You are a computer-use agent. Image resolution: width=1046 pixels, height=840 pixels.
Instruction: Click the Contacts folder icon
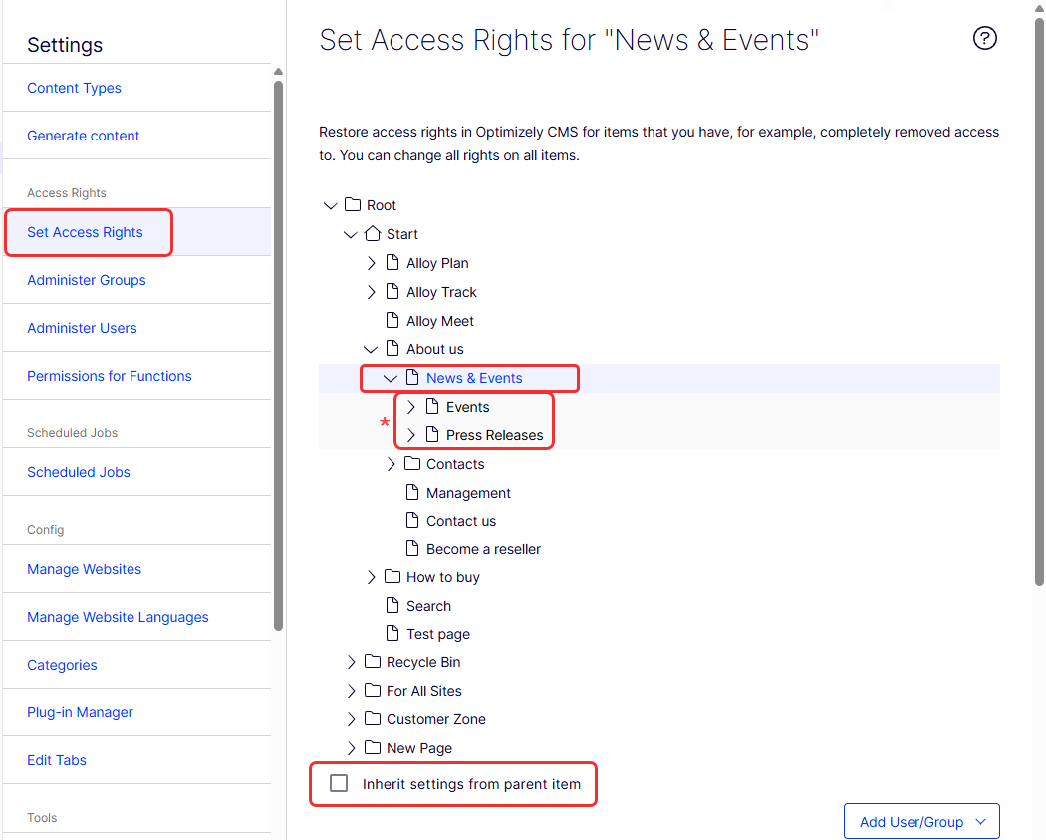click(x=412, y=464)
